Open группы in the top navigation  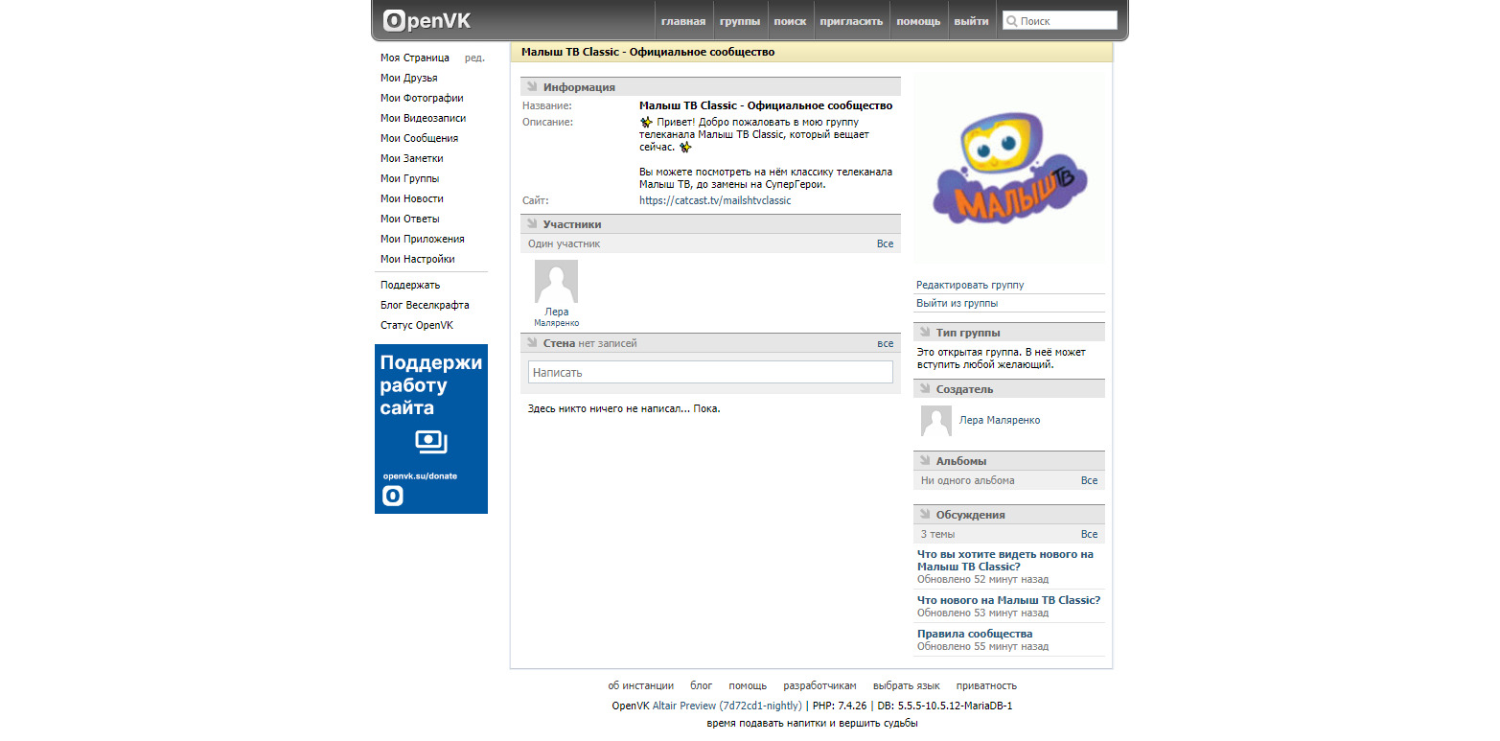click(x=739, y=21)
